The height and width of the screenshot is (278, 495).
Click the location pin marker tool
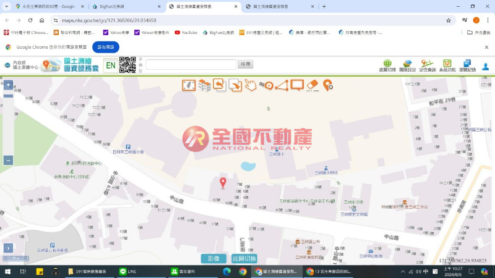(328, 85)
